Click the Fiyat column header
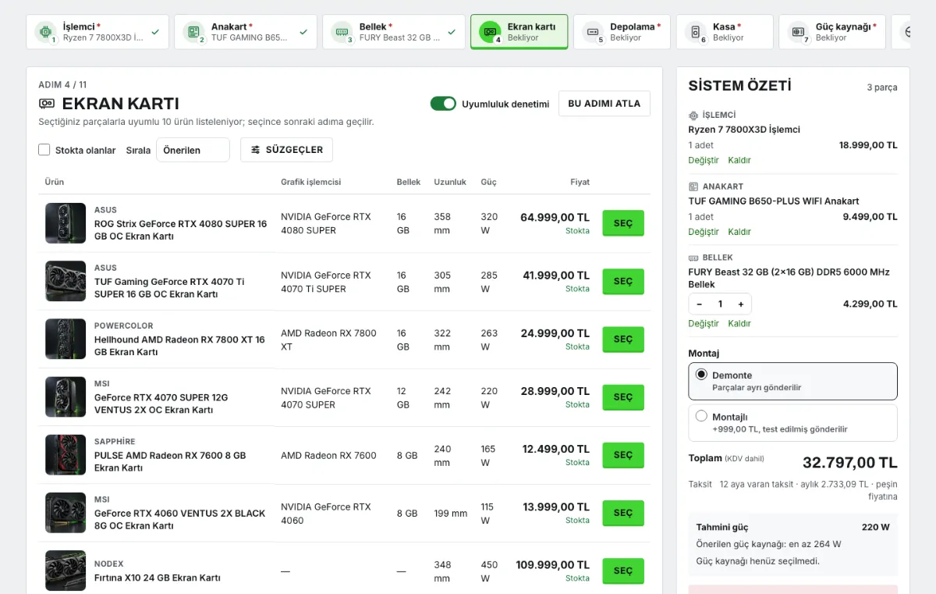 [x=580, y=182]
